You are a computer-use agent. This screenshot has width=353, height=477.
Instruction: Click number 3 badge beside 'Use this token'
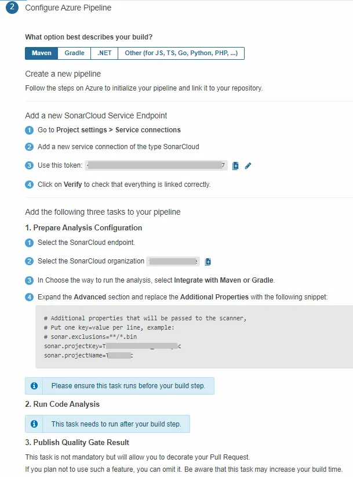point(30,166)
